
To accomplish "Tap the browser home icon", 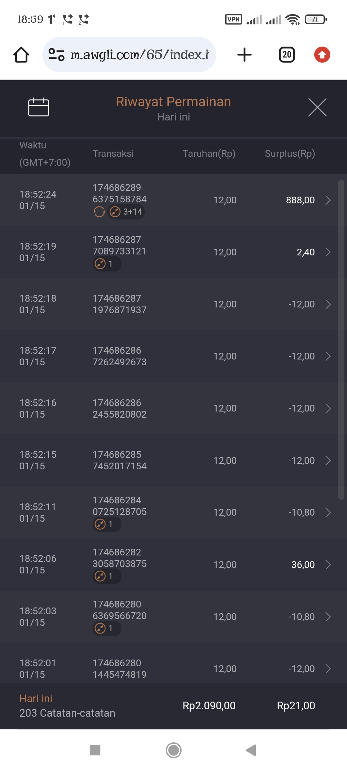I will tap(21, 55).
